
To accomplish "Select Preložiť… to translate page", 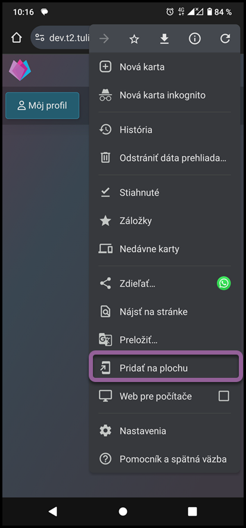I will click(x=164, y=340).
